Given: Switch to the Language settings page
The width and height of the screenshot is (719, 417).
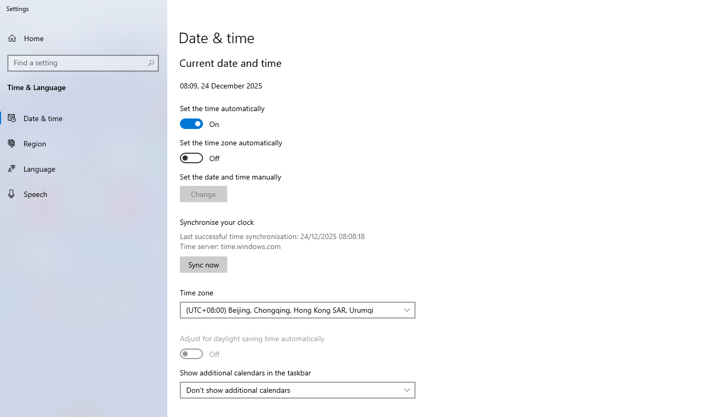Looking at the screenshot, I should pos(39,169).
